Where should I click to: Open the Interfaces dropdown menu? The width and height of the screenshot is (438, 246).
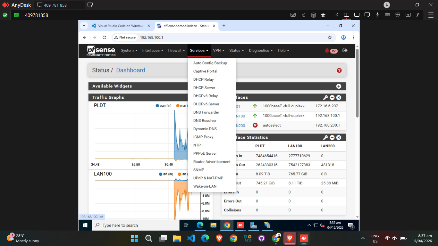[x=153, y=51]
